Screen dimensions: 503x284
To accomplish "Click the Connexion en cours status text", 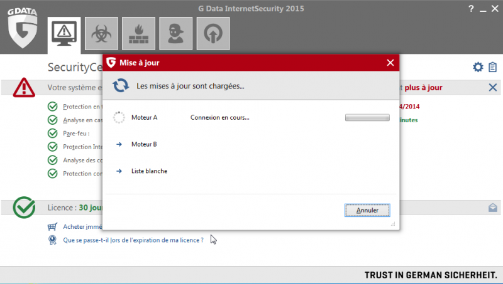I will click(x=219, y=117).
